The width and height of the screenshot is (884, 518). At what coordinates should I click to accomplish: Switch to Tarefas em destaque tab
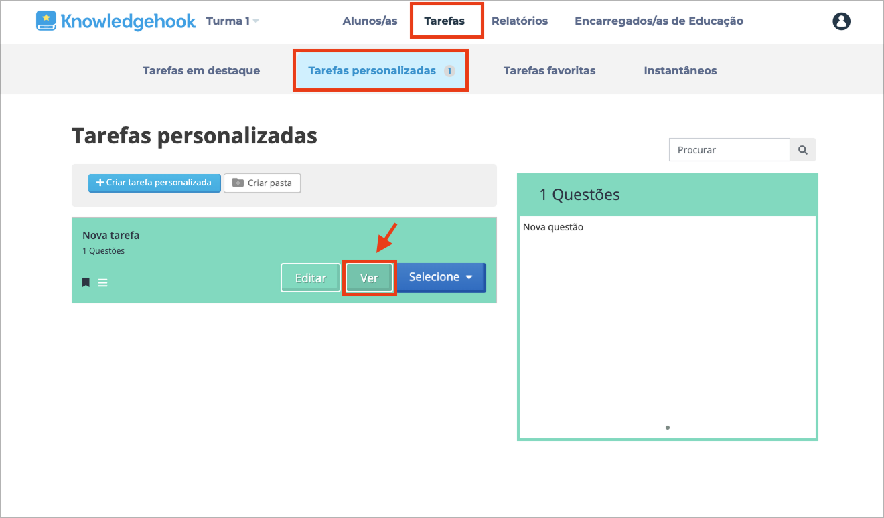(x=202, y=70)
